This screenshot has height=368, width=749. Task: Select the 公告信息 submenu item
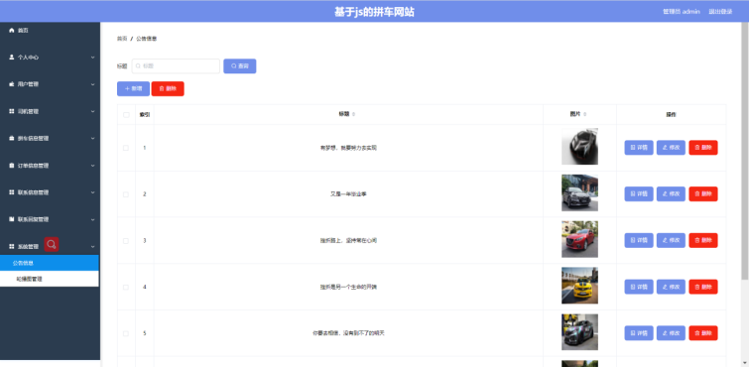pos(50,263)
